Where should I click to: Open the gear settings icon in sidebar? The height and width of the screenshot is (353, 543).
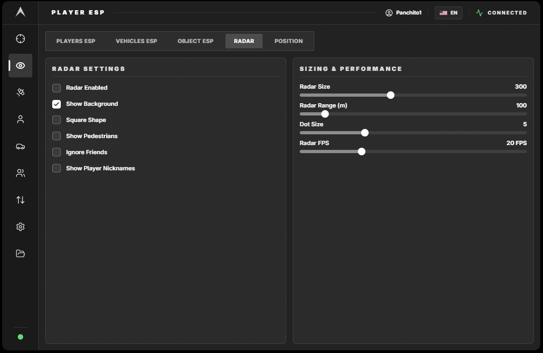(x=20, y=227)
